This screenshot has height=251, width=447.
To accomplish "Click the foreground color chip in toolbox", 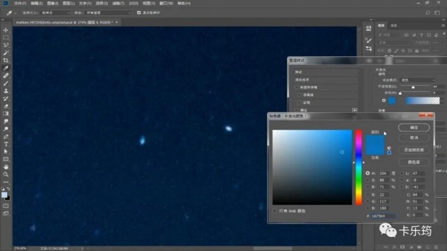I will tap(4, 195).
